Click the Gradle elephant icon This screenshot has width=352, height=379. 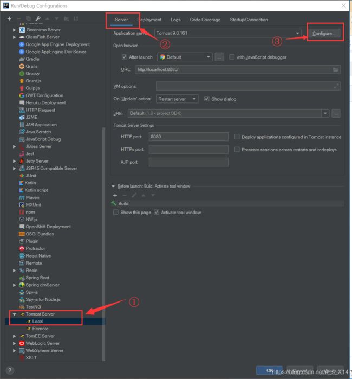coord(22,59)
